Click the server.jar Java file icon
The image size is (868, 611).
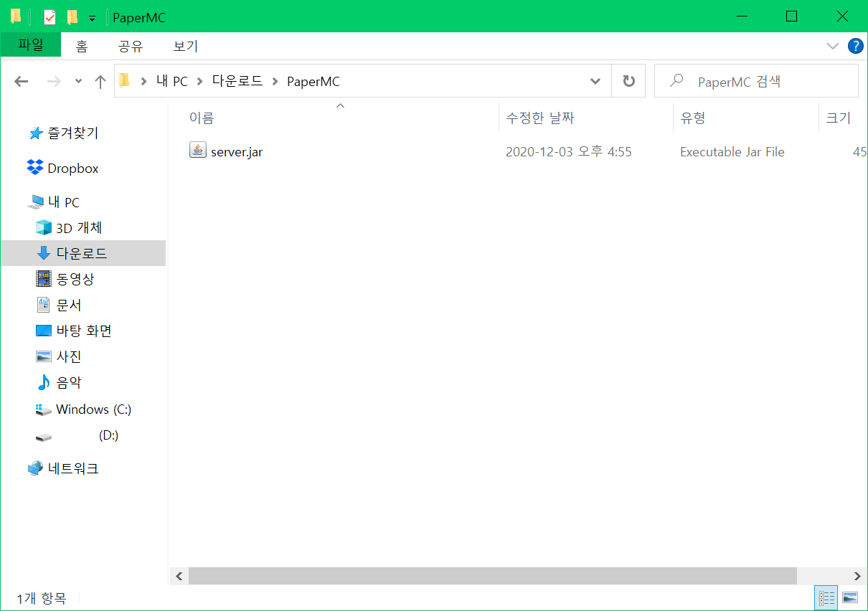tap(197, 150)
